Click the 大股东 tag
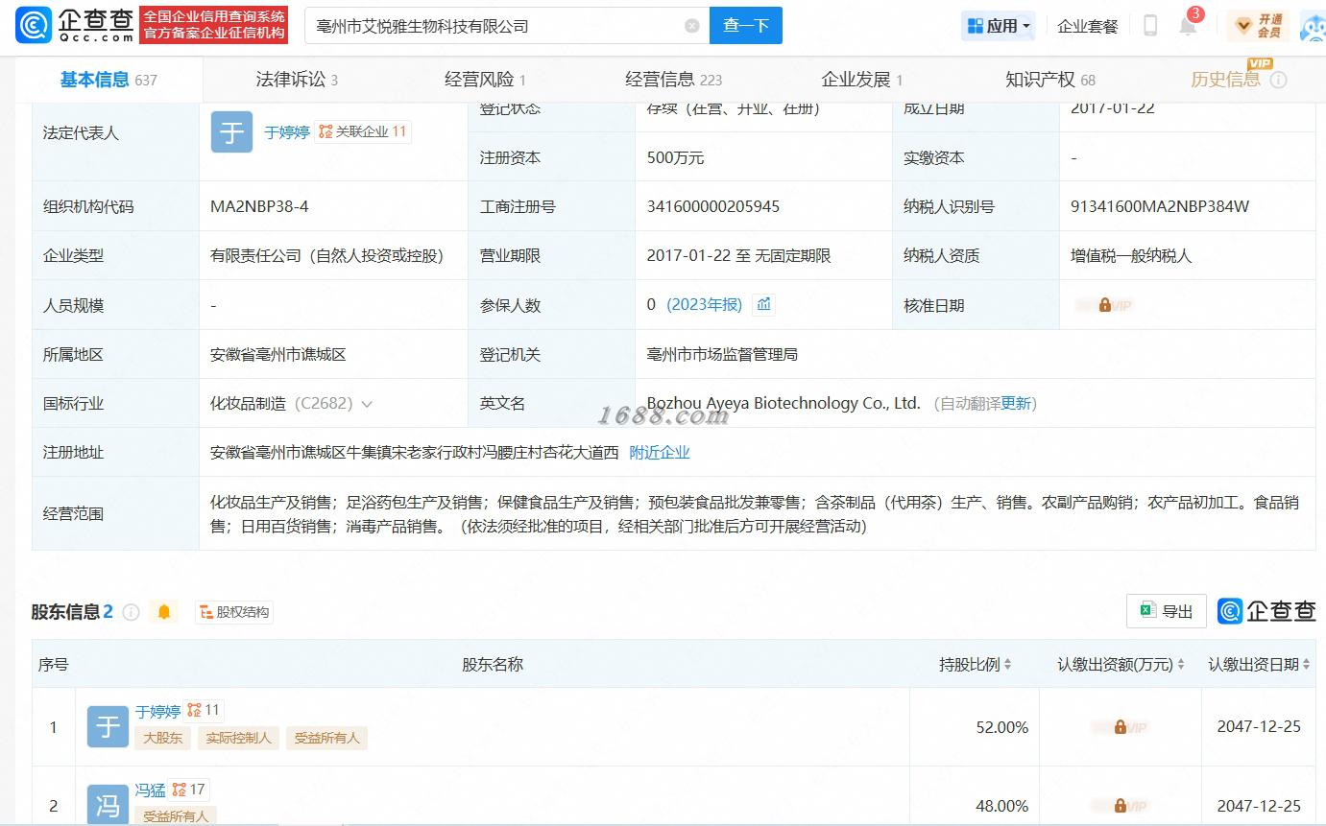This screenshot has width=1326, height=826. (162, 739)
